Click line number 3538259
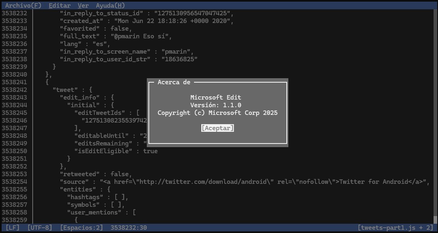This screenshot has width=438, height=233. tap(14, 220)
